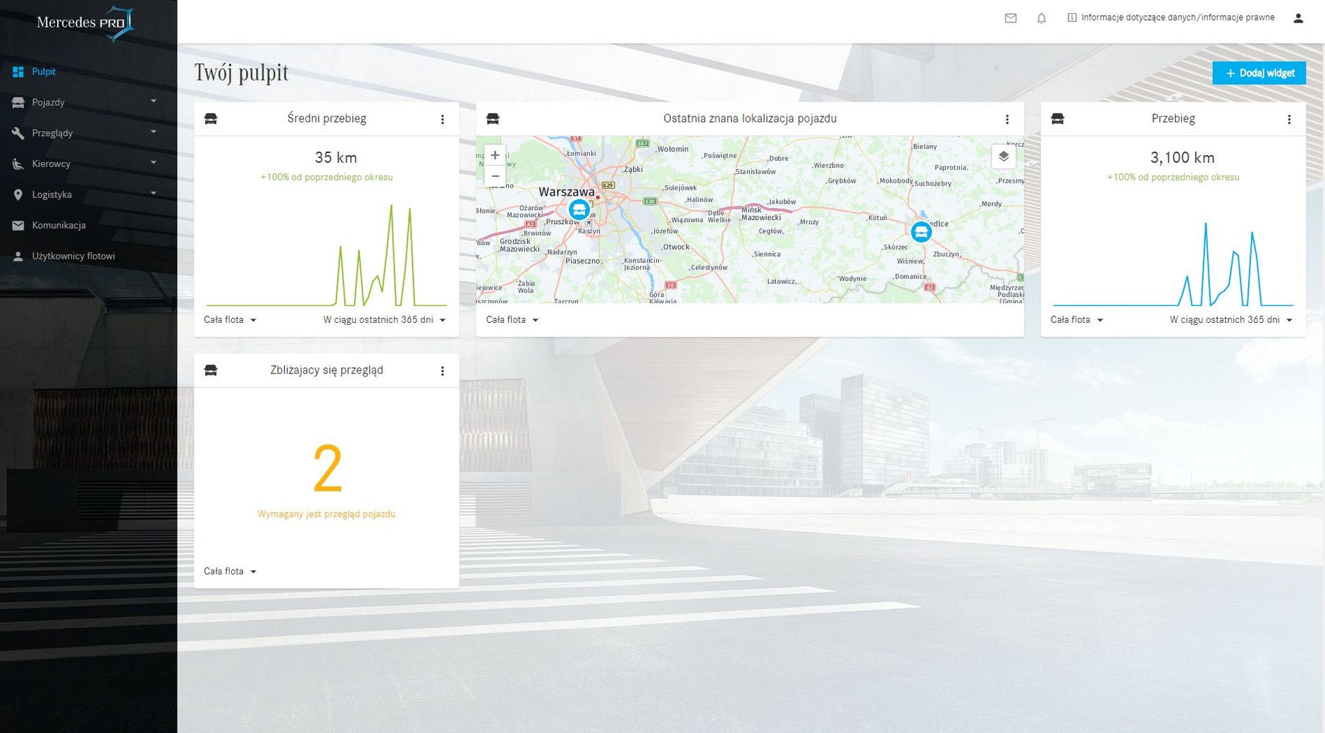The image size is (1325, 733).
Task: Select vehicle marker near Siedlce
Action: (x=920, y=231)
